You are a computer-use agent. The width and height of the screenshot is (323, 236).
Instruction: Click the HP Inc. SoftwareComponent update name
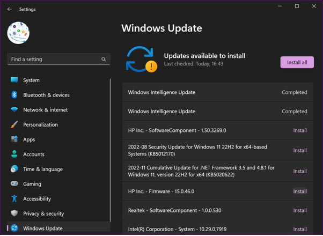point(177,130)
